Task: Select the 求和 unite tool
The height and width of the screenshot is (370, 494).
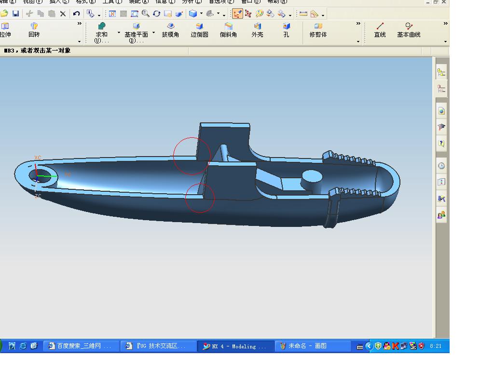Action: pos(101,33)
